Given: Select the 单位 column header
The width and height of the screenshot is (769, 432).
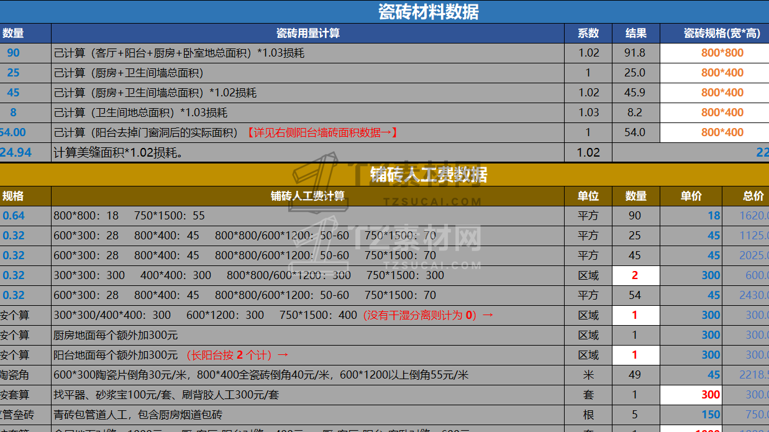Looking at the screenshot, I should [588, 196].
